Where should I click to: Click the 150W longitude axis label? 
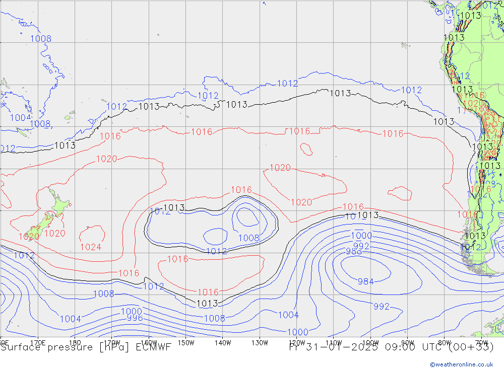coord(185,342)
